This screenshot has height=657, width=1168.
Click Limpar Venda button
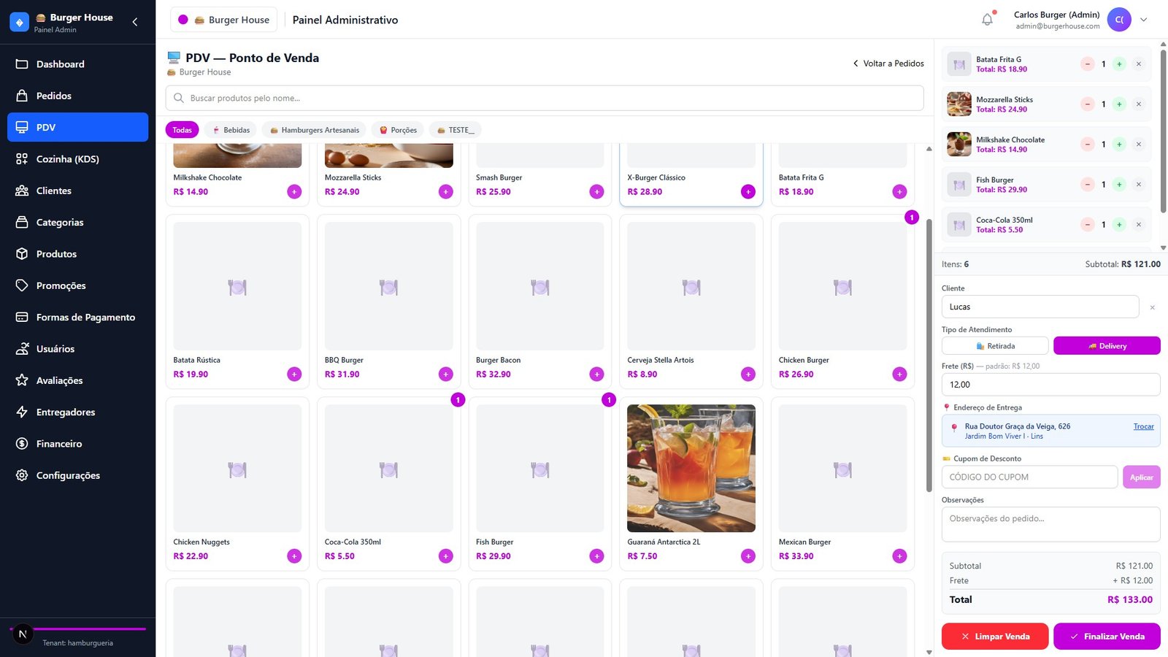coord(995,637)
